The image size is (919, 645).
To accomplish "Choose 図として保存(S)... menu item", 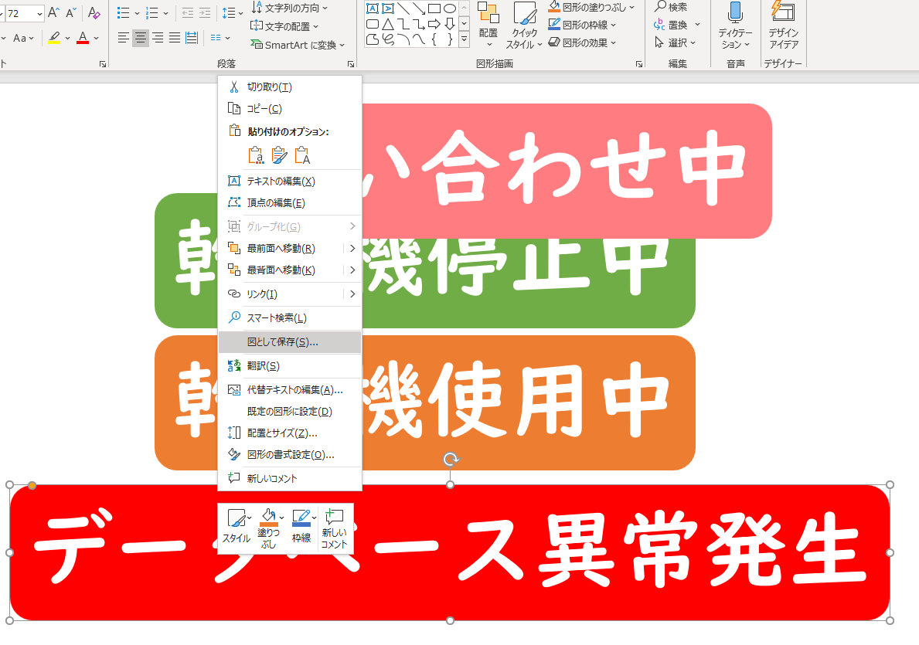I will coord(290,342).
